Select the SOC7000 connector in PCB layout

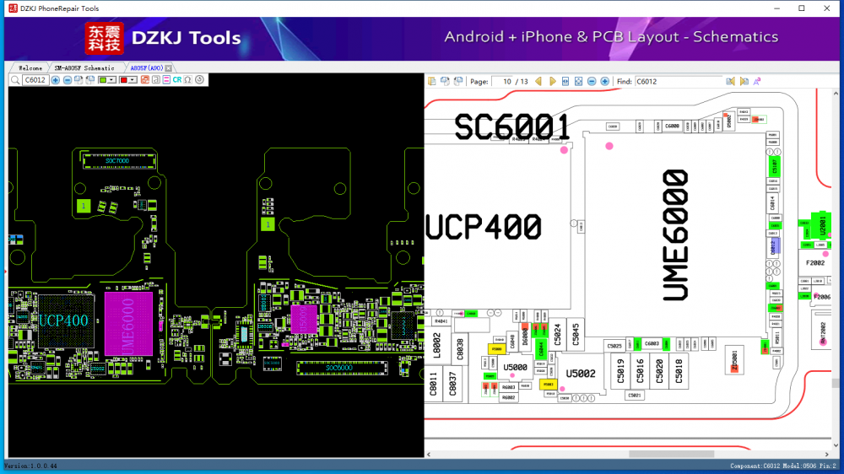[x=118, y=161]
